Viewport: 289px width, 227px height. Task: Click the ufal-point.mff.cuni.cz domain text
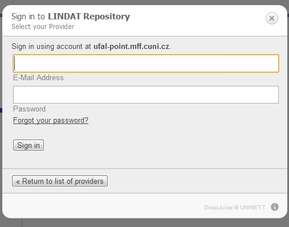[x=132, y=46]
